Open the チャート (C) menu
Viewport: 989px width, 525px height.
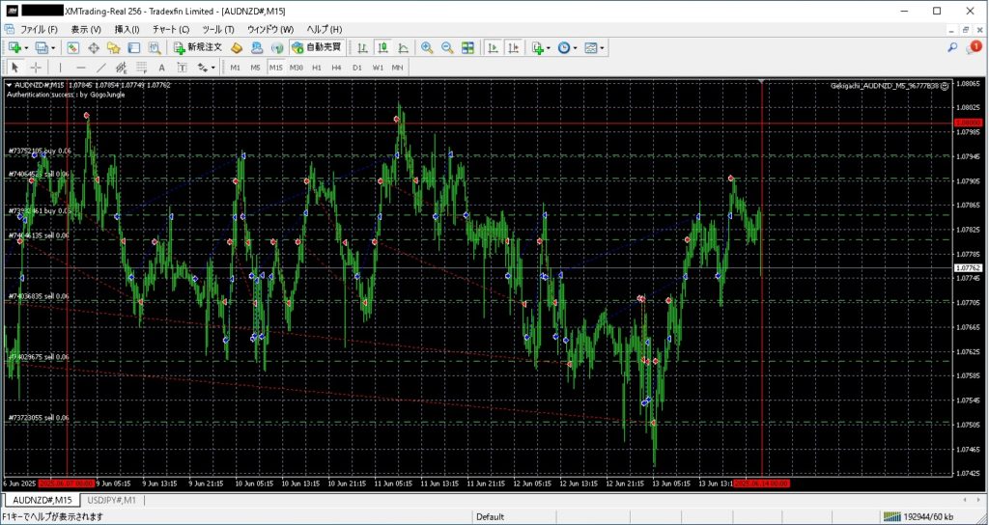[x=170, y=29]
